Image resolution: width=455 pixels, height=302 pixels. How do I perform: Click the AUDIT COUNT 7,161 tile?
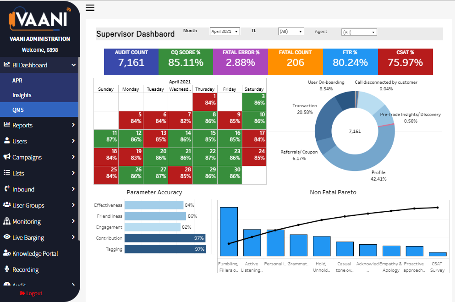(131, 62)
